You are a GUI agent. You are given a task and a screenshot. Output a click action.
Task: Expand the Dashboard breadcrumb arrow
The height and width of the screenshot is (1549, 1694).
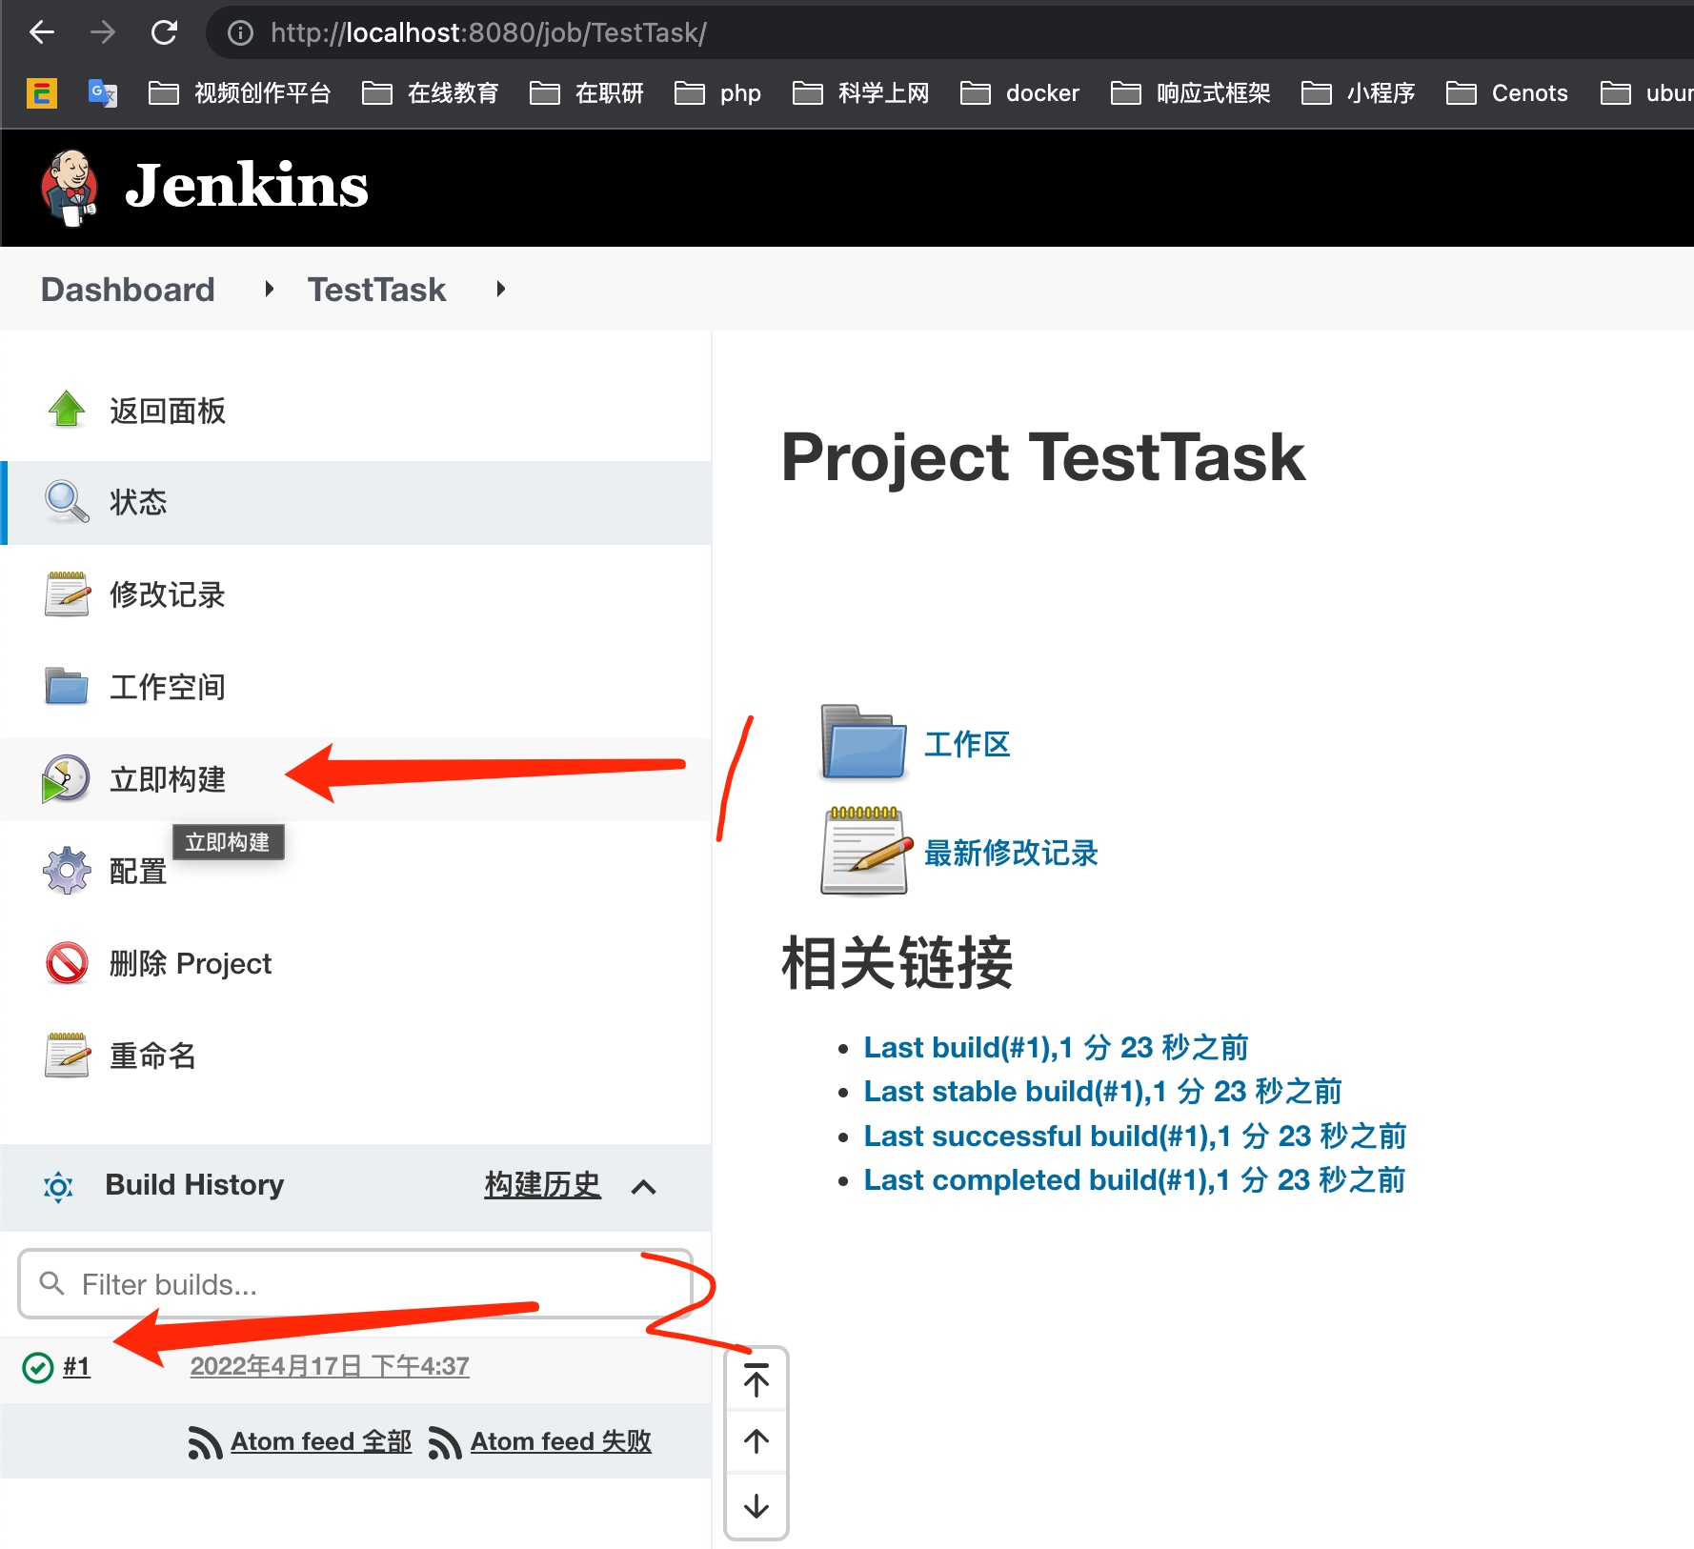(x=270, y=289)
